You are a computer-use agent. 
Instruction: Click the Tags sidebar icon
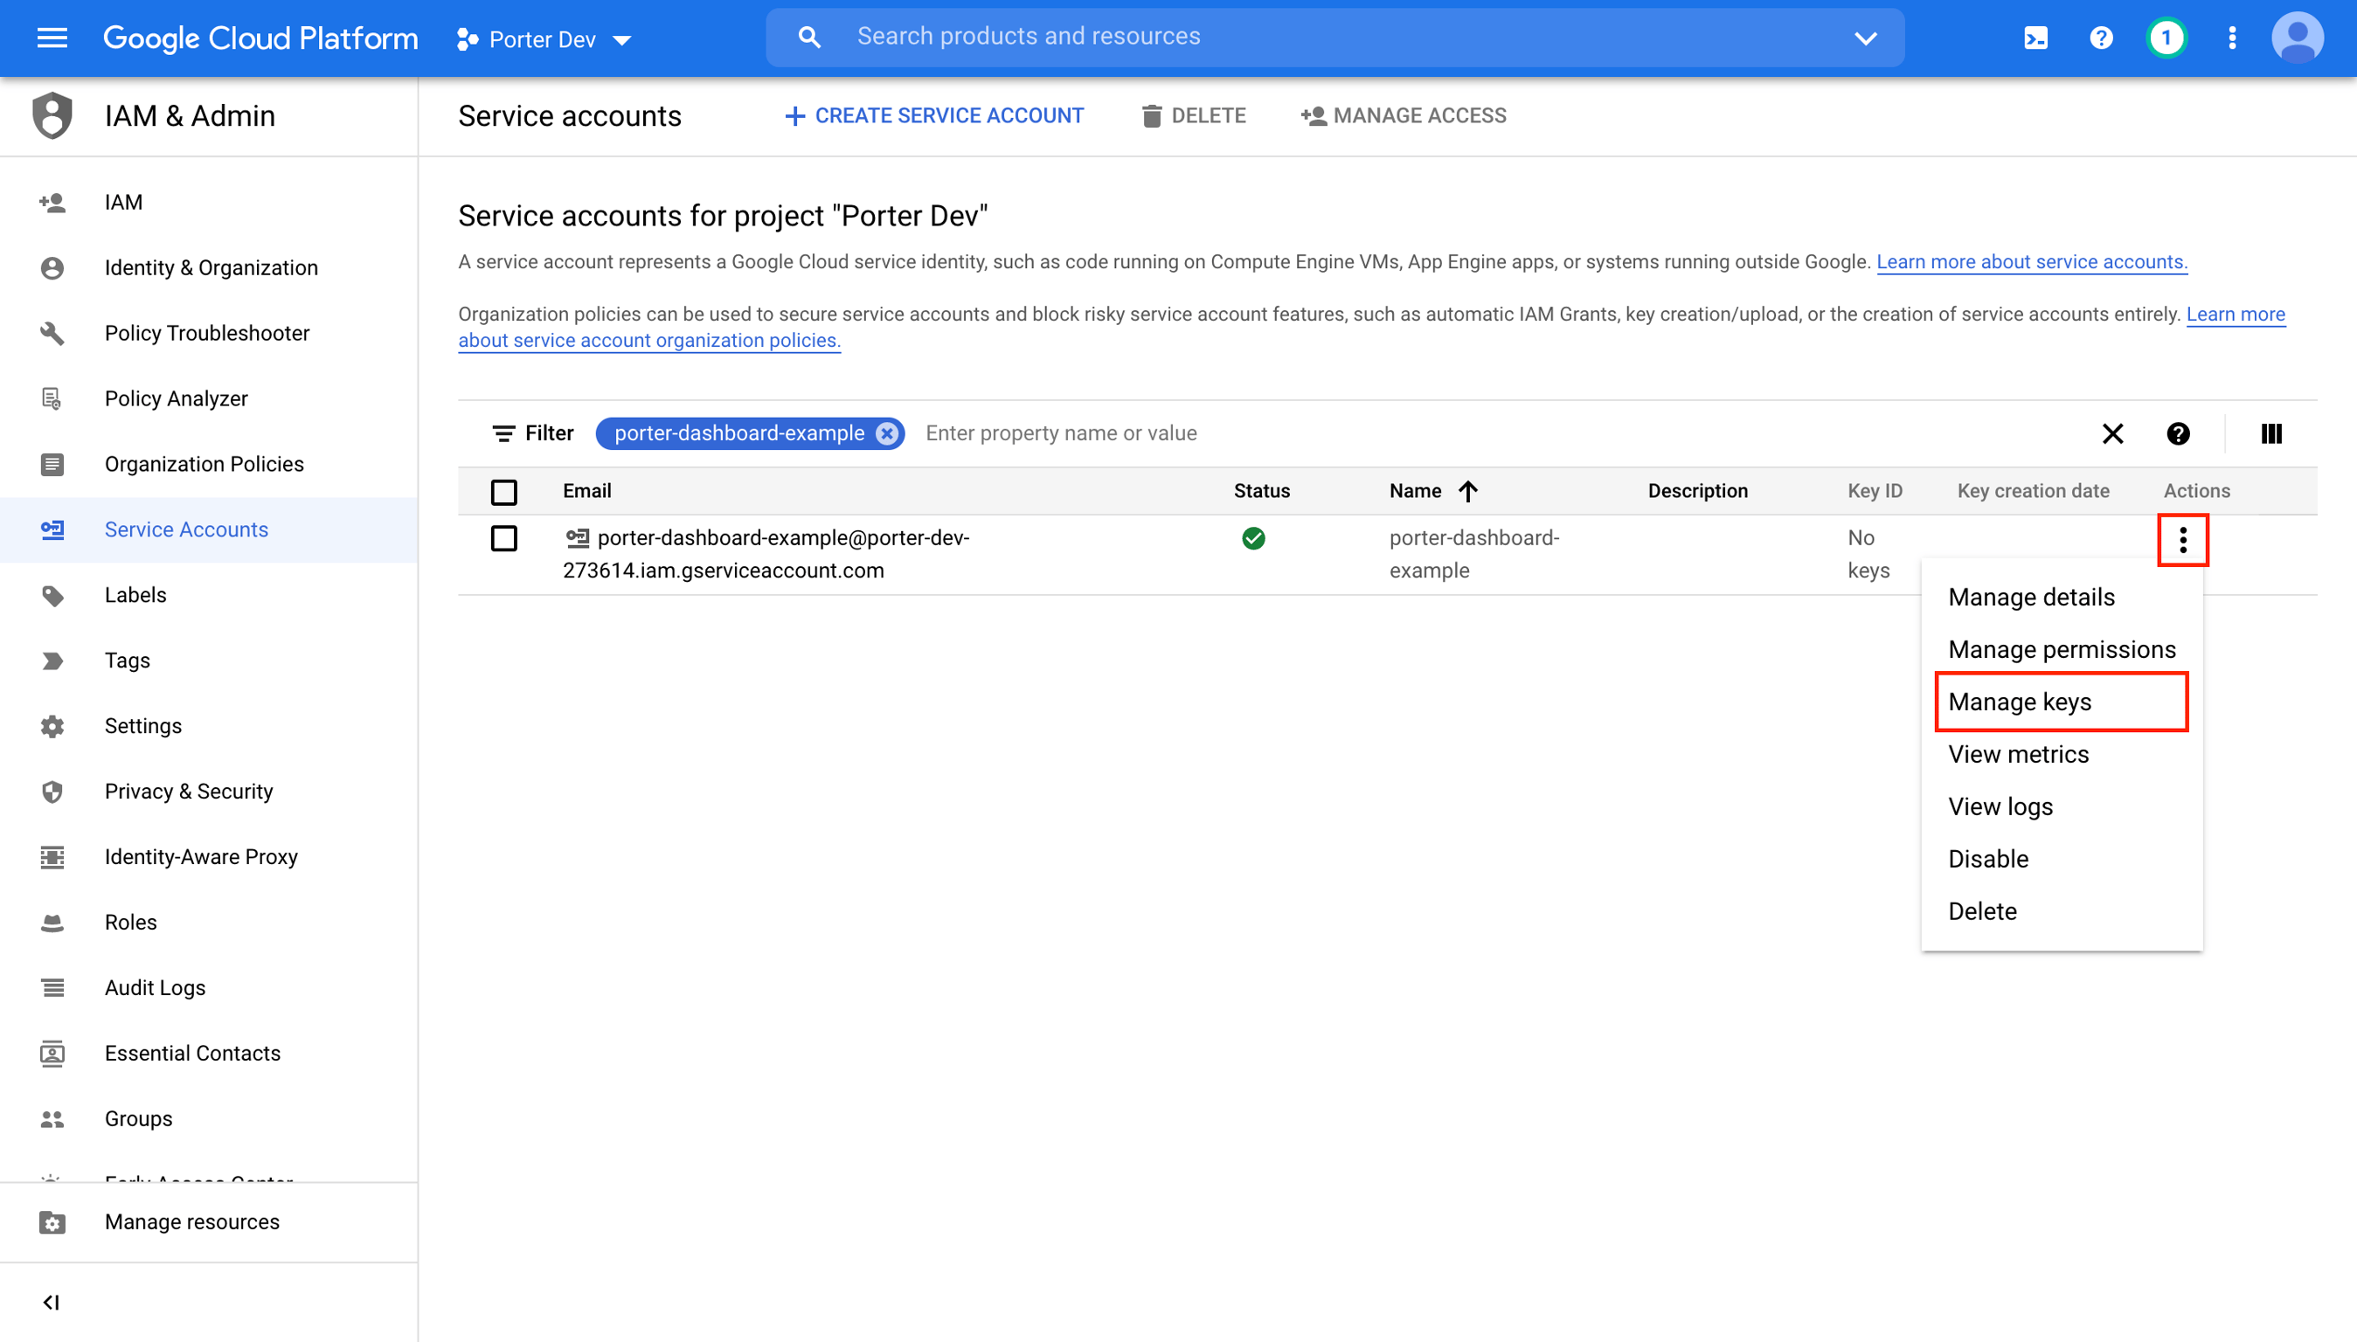pos(52,661)
